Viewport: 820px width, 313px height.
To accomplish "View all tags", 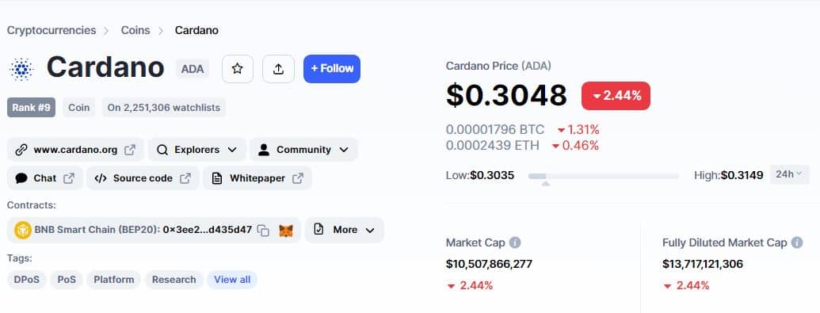I will point(232,280).
